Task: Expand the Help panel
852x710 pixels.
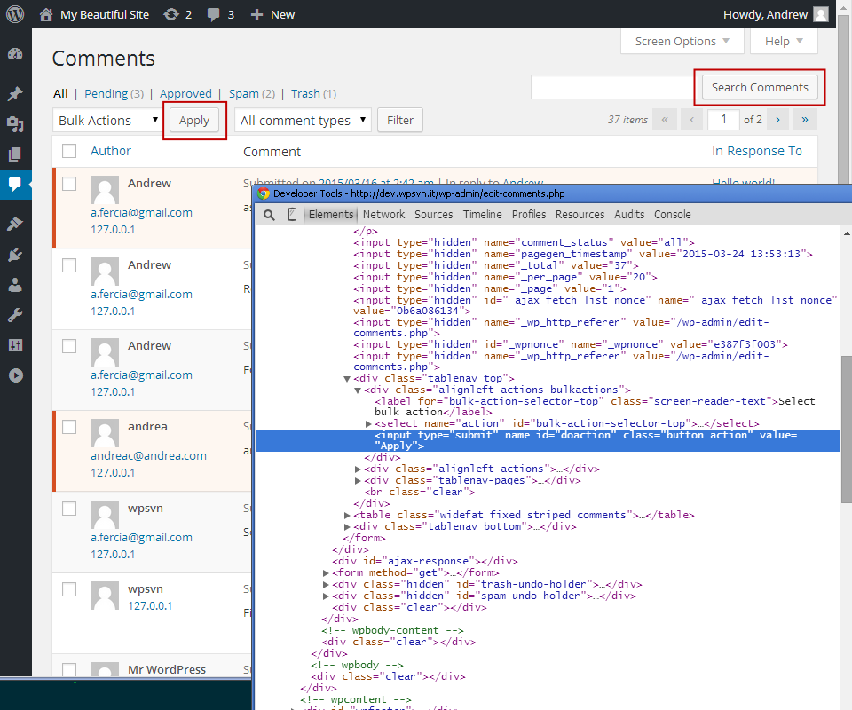Action: (x=784, y=42)
